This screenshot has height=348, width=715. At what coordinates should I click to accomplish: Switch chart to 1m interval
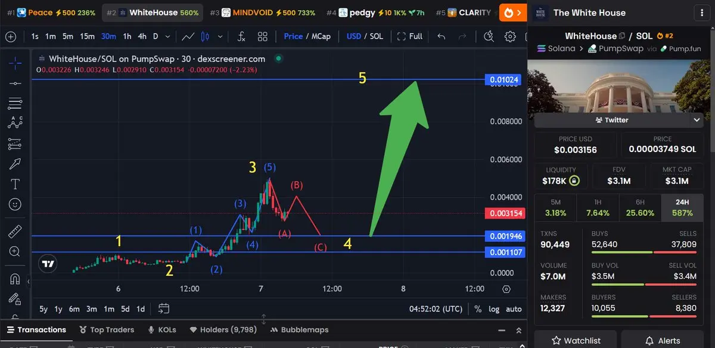51,36
